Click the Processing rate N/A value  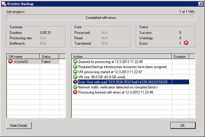[43, 38]
